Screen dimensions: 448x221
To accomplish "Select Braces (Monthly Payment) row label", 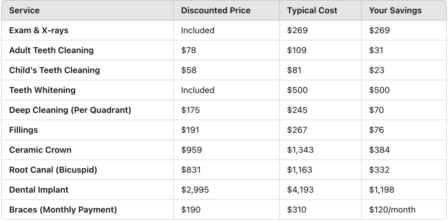I will tap(63, 210).
